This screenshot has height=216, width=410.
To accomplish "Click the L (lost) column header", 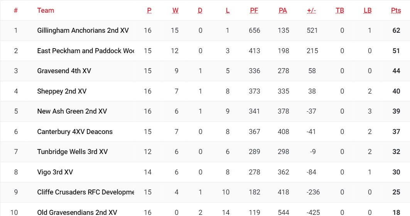I will click(228, 10).
